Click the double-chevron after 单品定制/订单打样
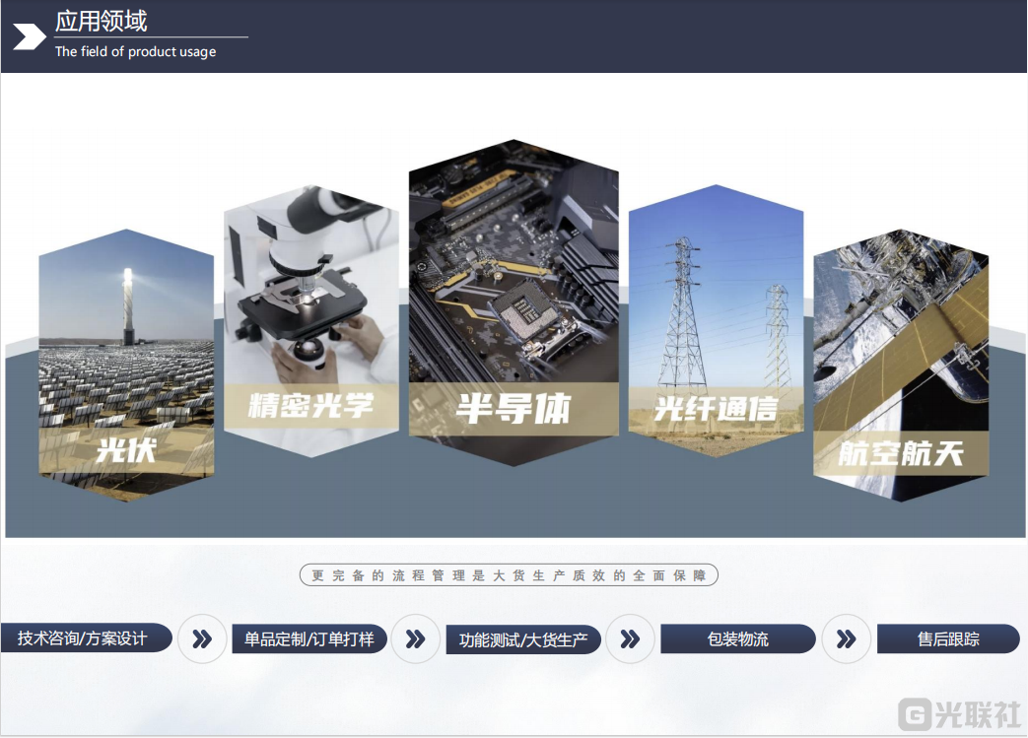The height and width of the screenshot is (738, 1028). 415,638
